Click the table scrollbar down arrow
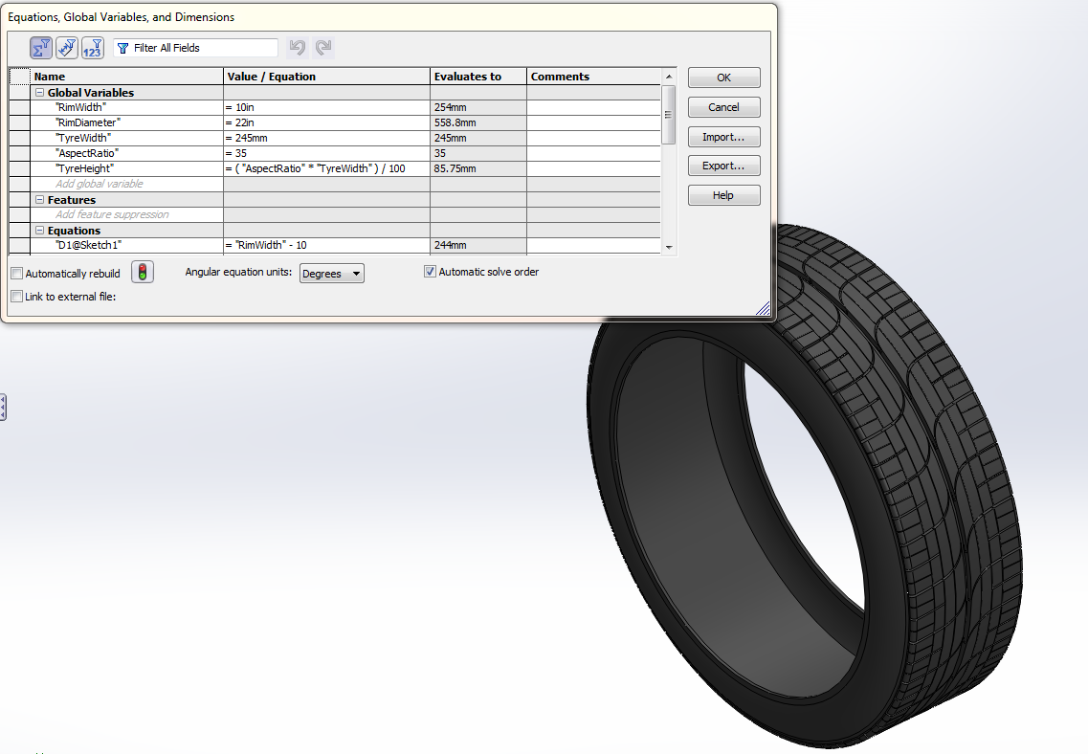Screen dimensions: 1088x754 tap(669, 247)
